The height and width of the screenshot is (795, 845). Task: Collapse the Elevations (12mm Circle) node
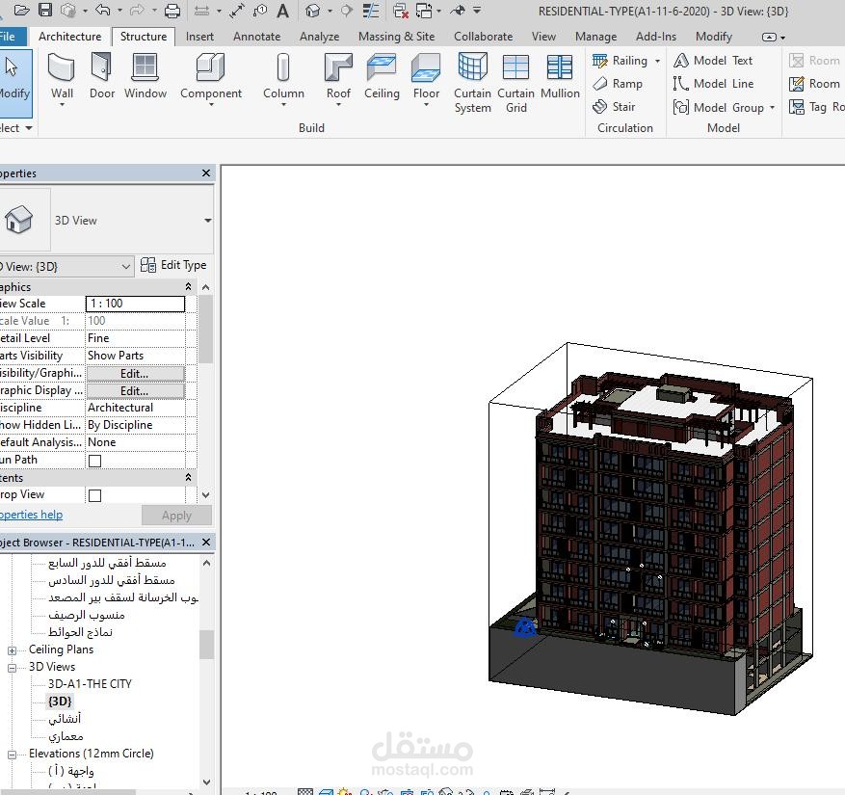click(x=12, y=755)
